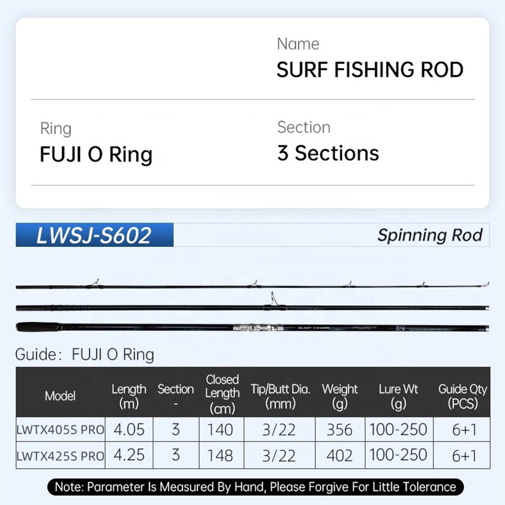The height and width of the screenshot is (505, 505).
Task: Click the 4.05 length cell
Action: point(128,430)
